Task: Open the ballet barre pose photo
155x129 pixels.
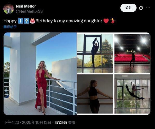Action: (95, 94)
